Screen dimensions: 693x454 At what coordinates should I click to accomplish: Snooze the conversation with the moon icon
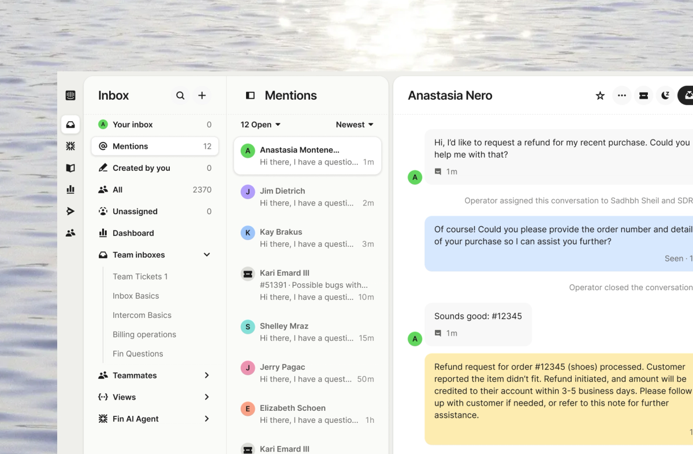665,96
